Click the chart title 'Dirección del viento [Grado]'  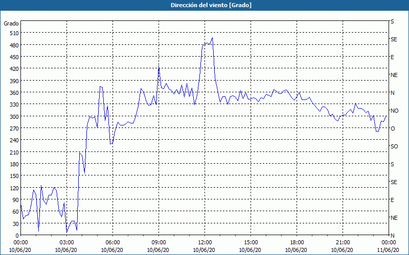coord(211,5)
